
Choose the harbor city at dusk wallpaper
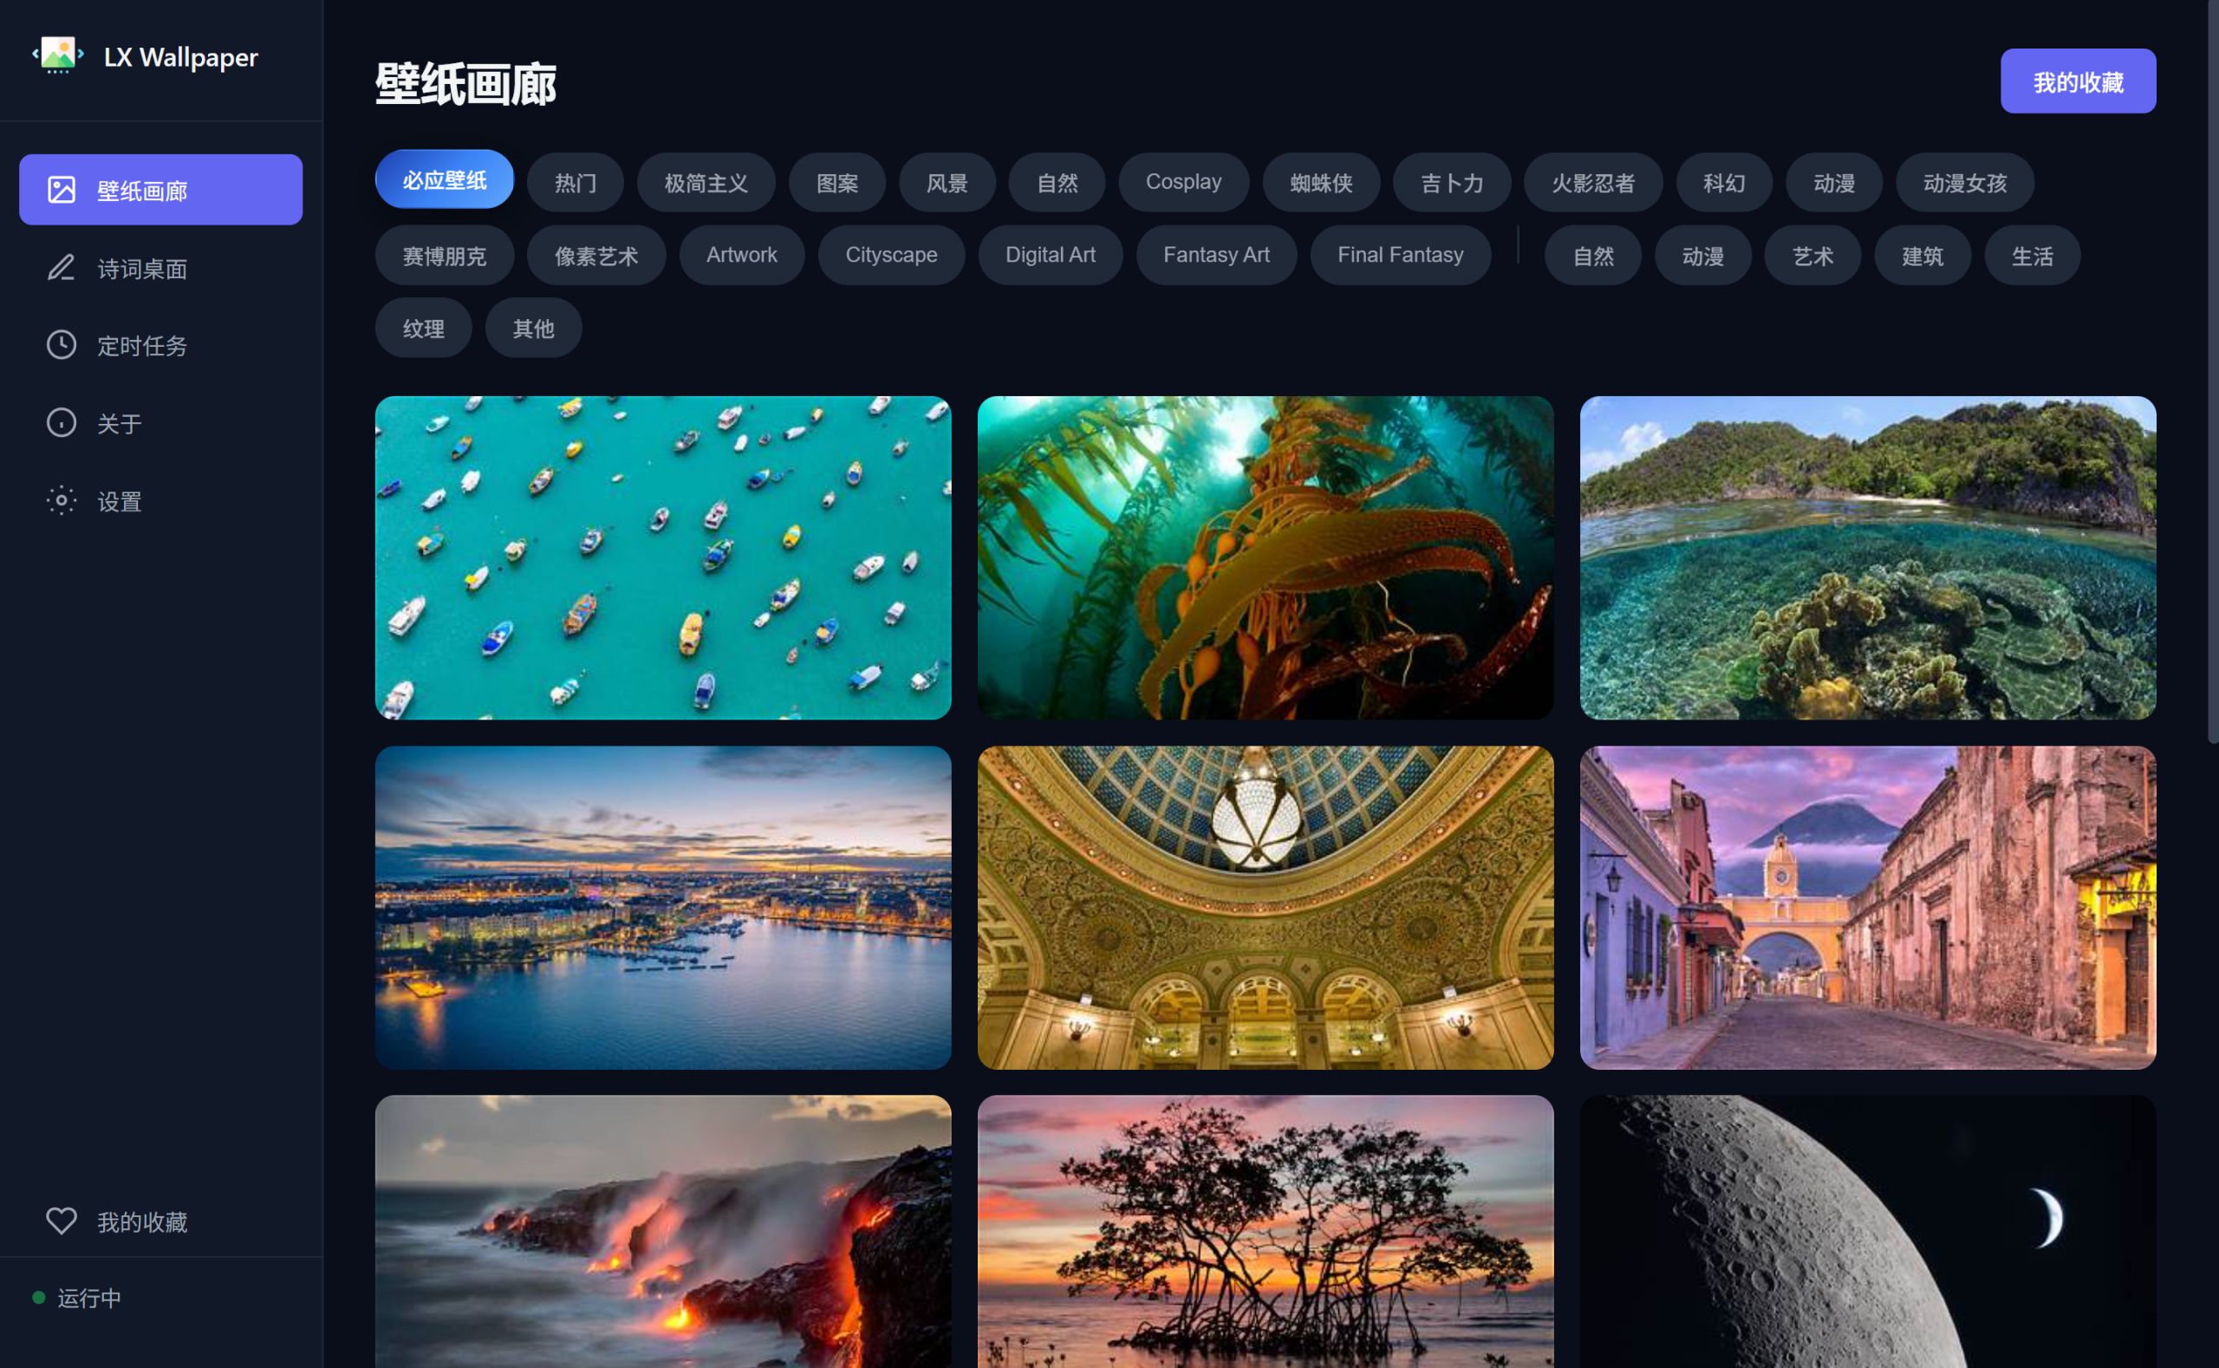pos(663,908)
